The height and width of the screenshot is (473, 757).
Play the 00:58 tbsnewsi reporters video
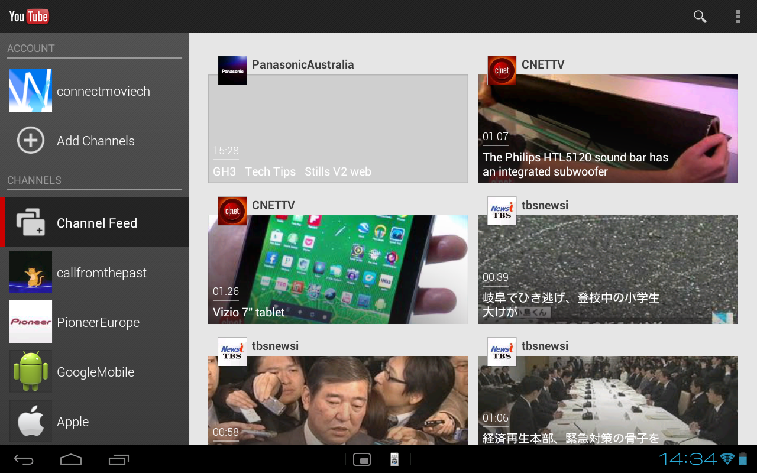click(x=338, y=400)
